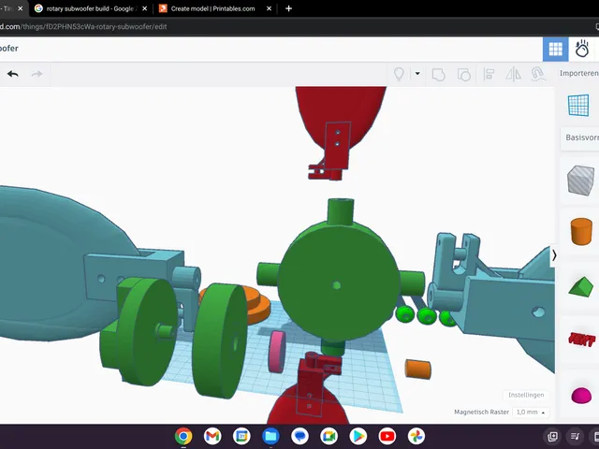
Task: Open Gmail from the shelf
Action: tap(212, 436)
